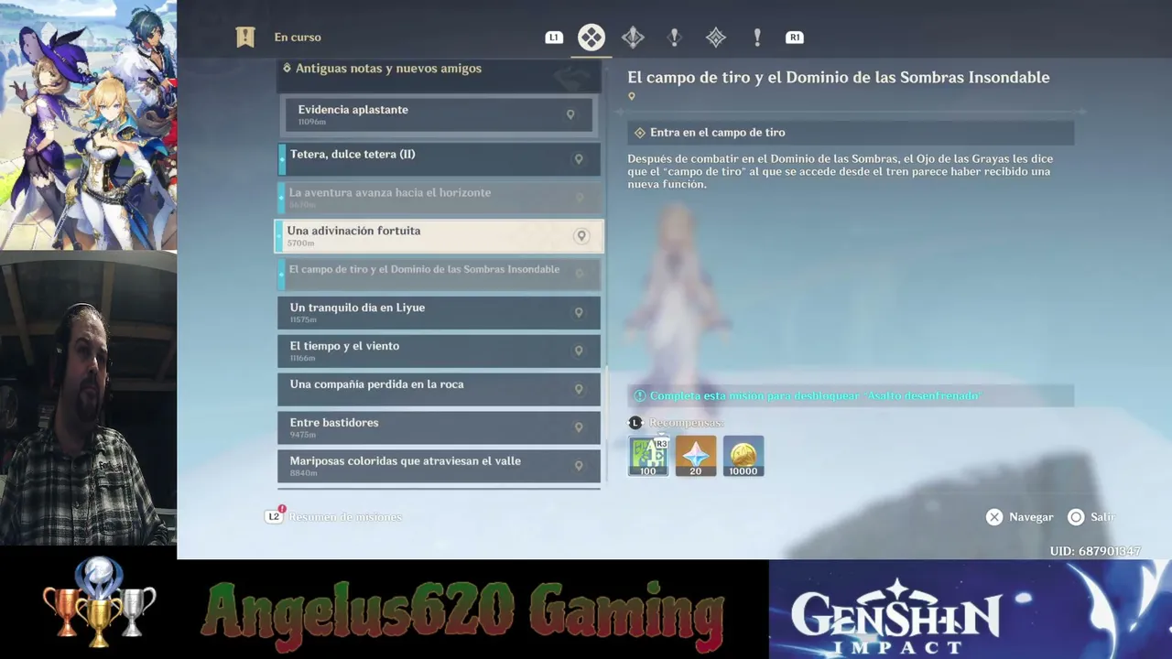Click the map pin on Evidencia aplastante

coord(570,115)
